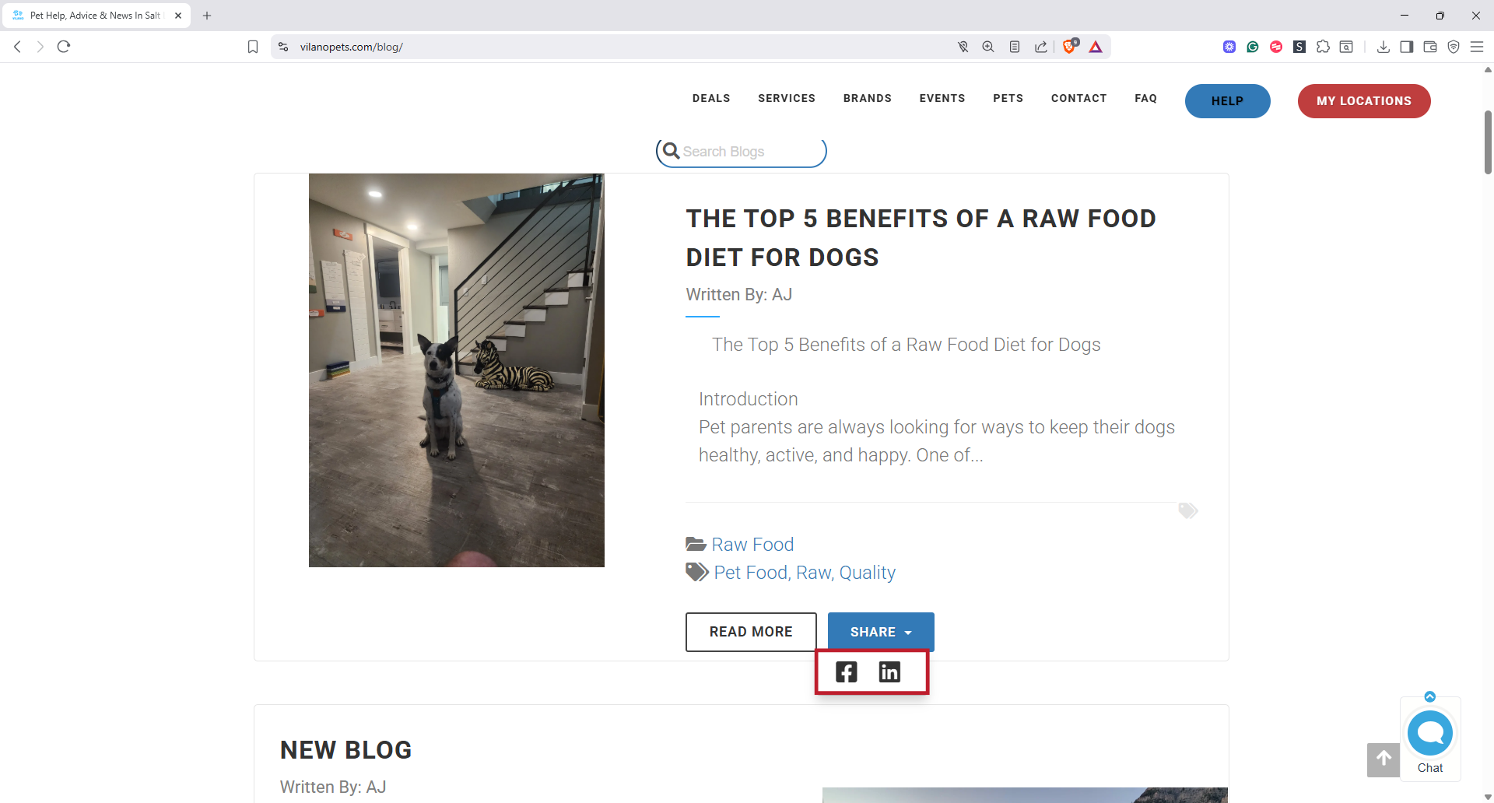Go forward to next page
1494x803 pixels.
[x=40, y=47]
